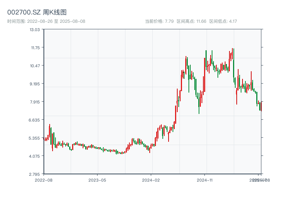Click the period low label 区间低点: 4.17

pyautogui.click(x=223, y=21)
